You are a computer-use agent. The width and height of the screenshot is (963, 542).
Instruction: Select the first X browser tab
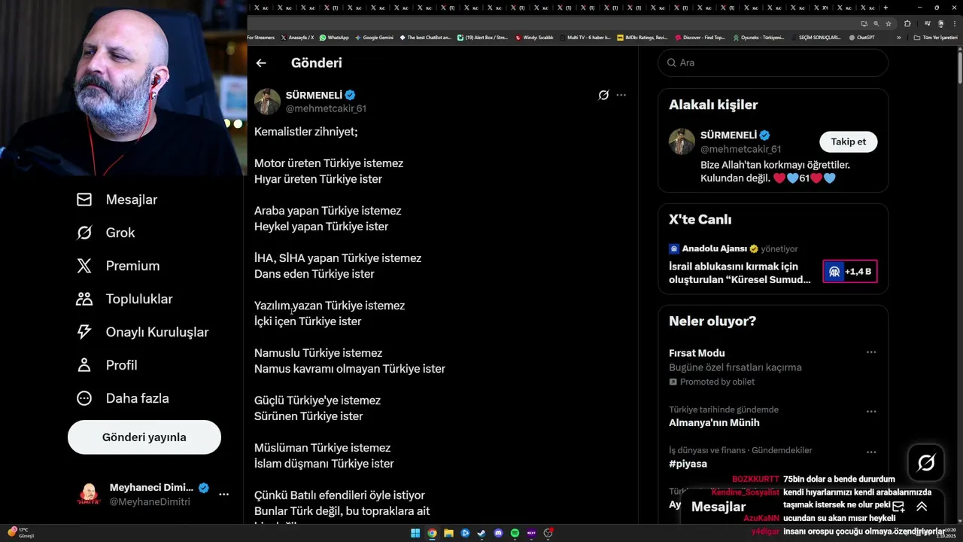click(260, 8)
